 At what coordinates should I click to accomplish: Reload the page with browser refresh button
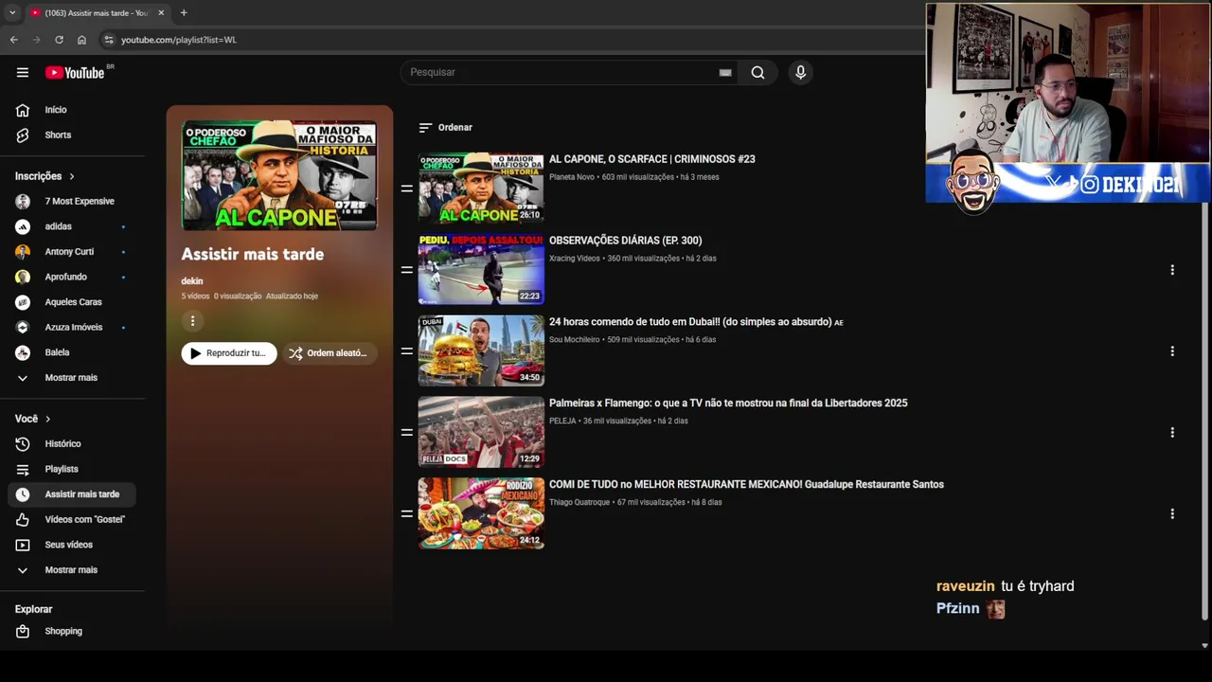tap(59, 40)
